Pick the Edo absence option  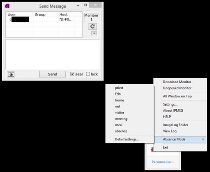130,94
